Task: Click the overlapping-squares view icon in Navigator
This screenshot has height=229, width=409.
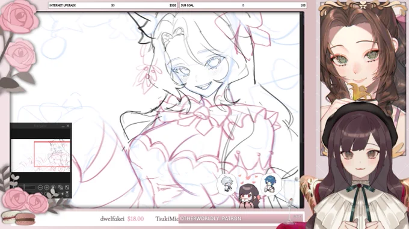Action: pyautogui.click(x=61, y=188)
